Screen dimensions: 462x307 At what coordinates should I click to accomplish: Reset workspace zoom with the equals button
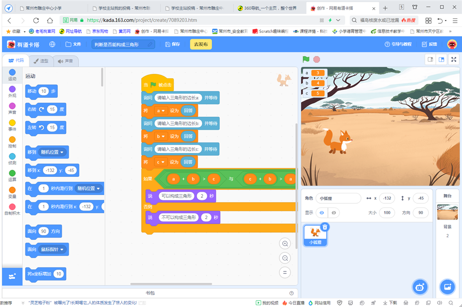[x=285, y=273]
